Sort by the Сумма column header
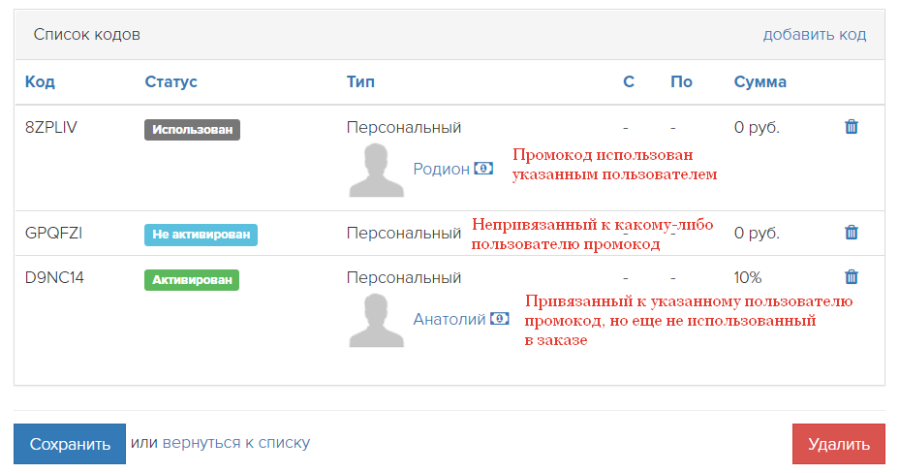This screenshot has width=899, height=473. [760, 81]
